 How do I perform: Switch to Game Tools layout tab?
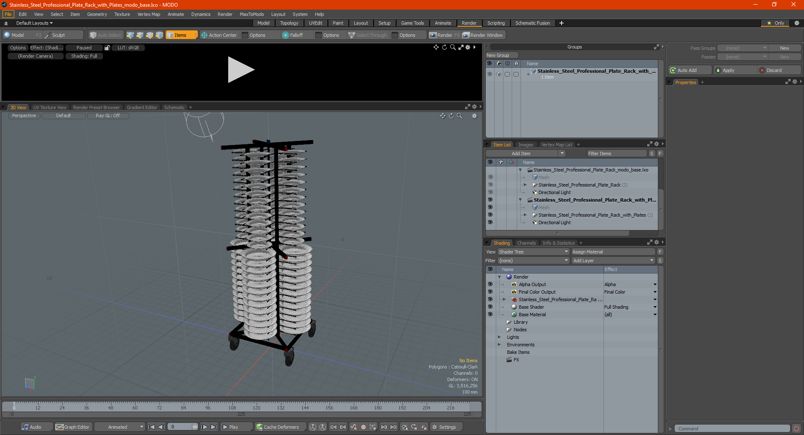point(412,23)
